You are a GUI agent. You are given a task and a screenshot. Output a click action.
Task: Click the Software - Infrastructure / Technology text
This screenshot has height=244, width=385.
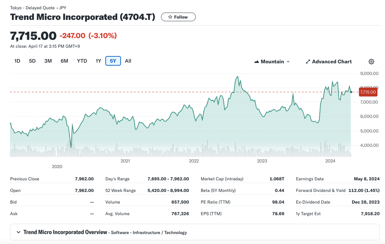(x=149, y=232)
